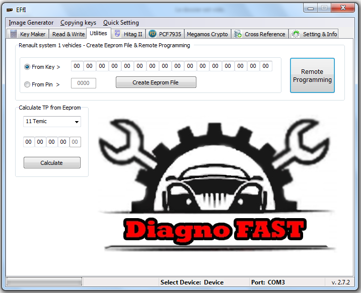Image resolution: width=361 pixels, height=293 pixels.
Task: Close the EFfI window
Action: click(343, 8)
